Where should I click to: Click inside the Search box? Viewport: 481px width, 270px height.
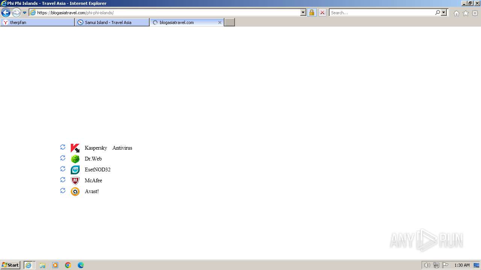tap(381, 12)
